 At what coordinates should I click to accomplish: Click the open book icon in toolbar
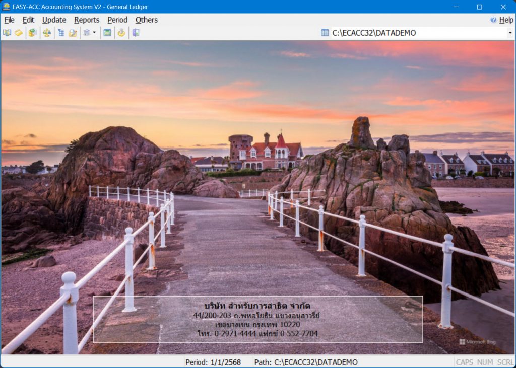pos(7,33)
